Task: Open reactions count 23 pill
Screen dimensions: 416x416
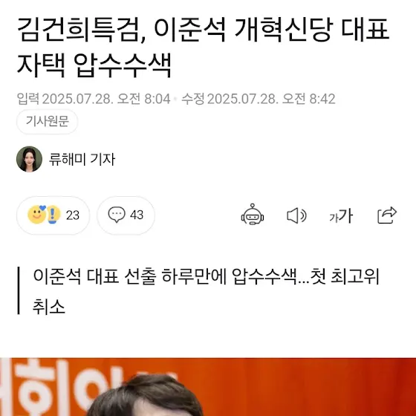Action: pos(53,215)
